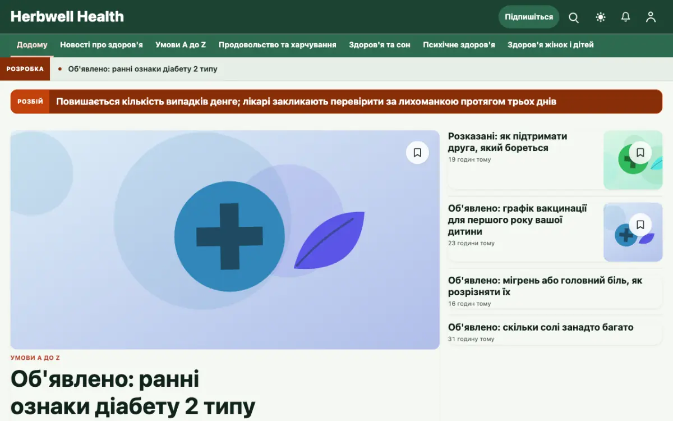The width and height of the screenshot is (673, 421).
Task: Bookmark the 'графік вакцинації' article
Action: 640,225
